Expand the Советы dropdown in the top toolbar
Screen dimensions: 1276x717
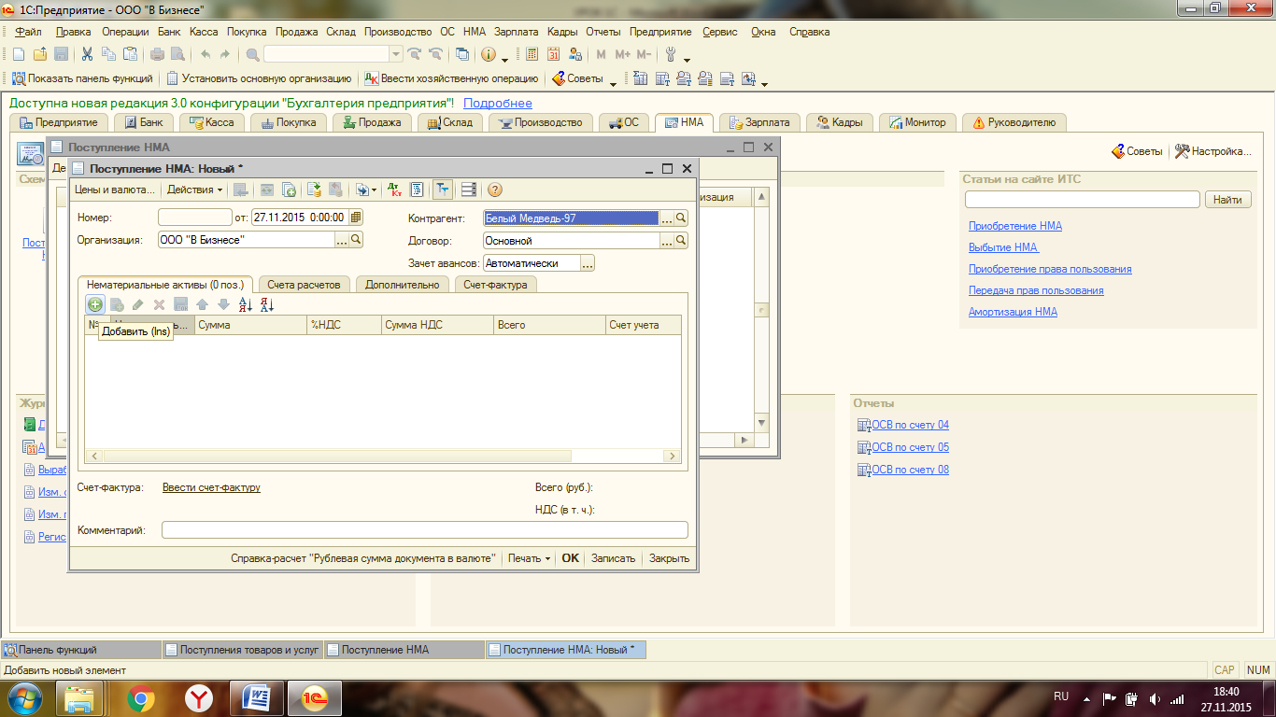(614, 83)
